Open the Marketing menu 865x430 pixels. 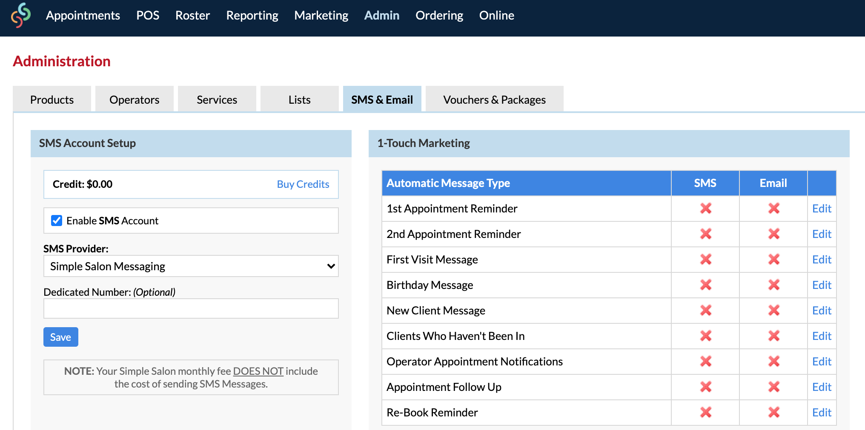coord(321,15)
